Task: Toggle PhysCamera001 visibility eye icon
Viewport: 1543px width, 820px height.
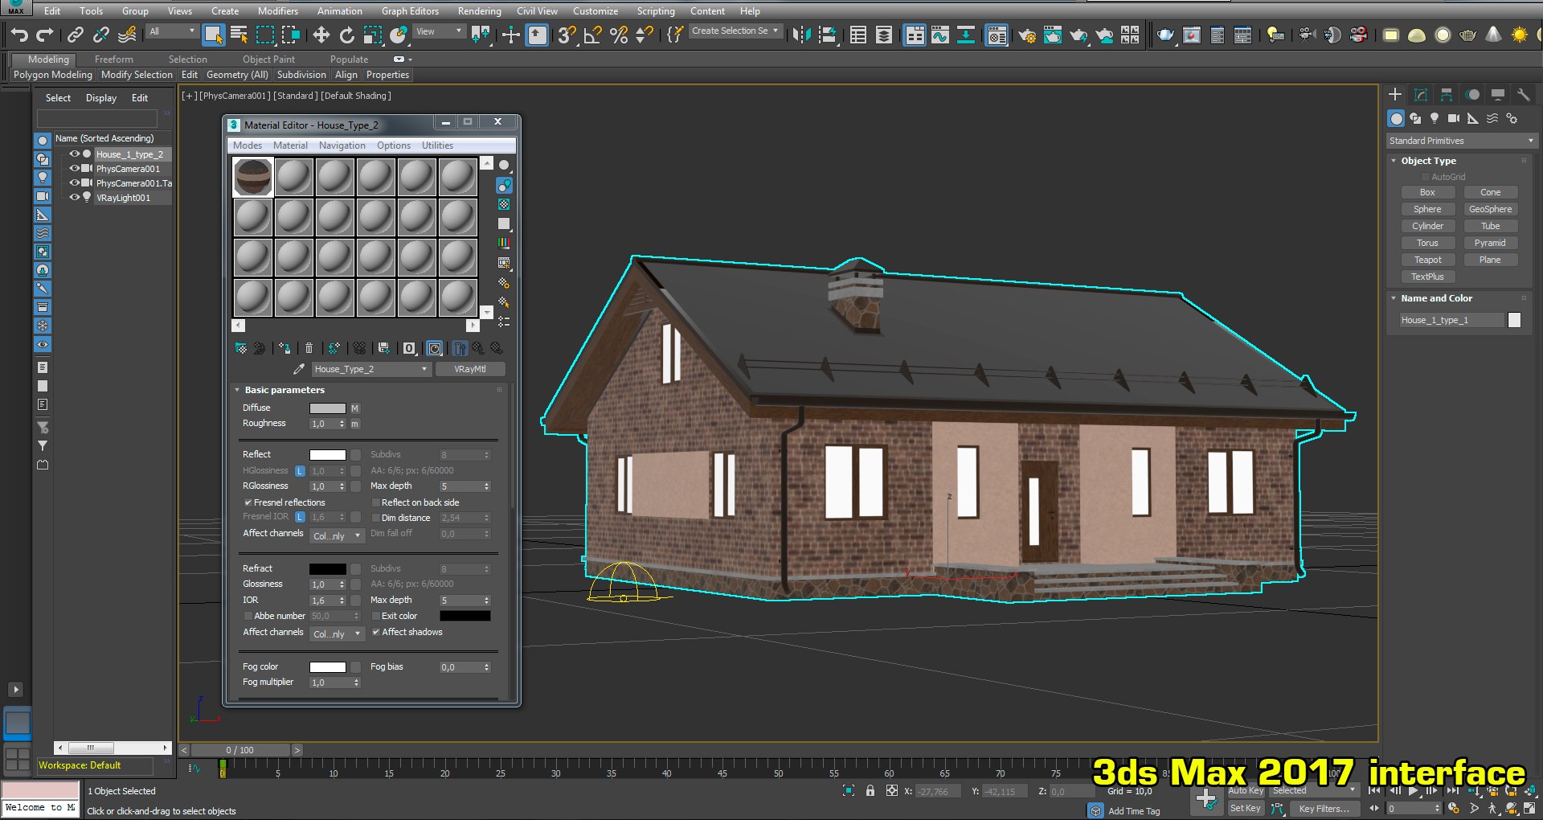Action: 74,168
